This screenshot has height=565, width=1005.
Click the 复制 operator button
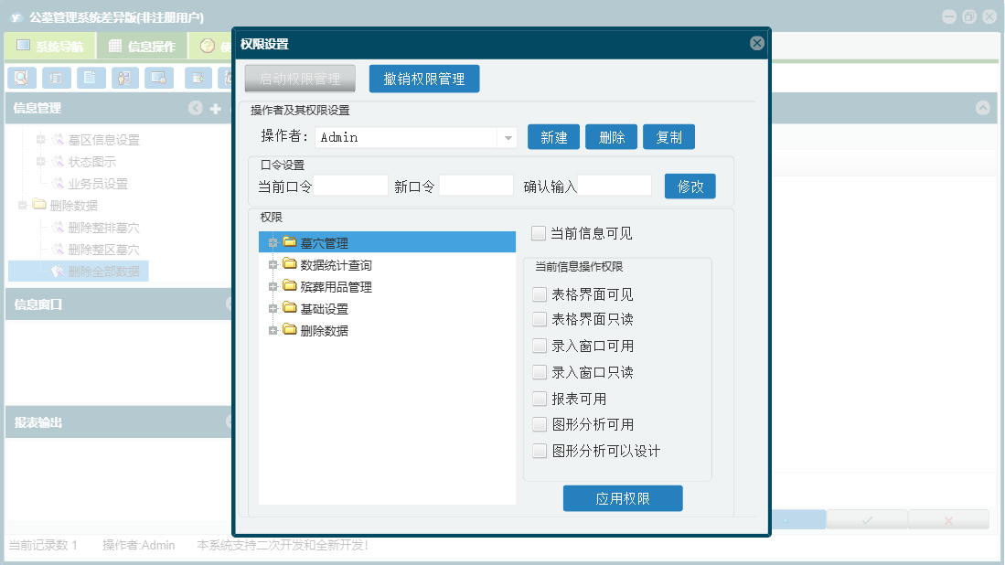click(669, 137)
